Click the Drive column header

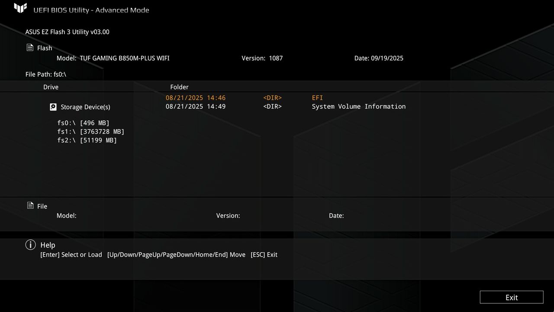[51, 87]
